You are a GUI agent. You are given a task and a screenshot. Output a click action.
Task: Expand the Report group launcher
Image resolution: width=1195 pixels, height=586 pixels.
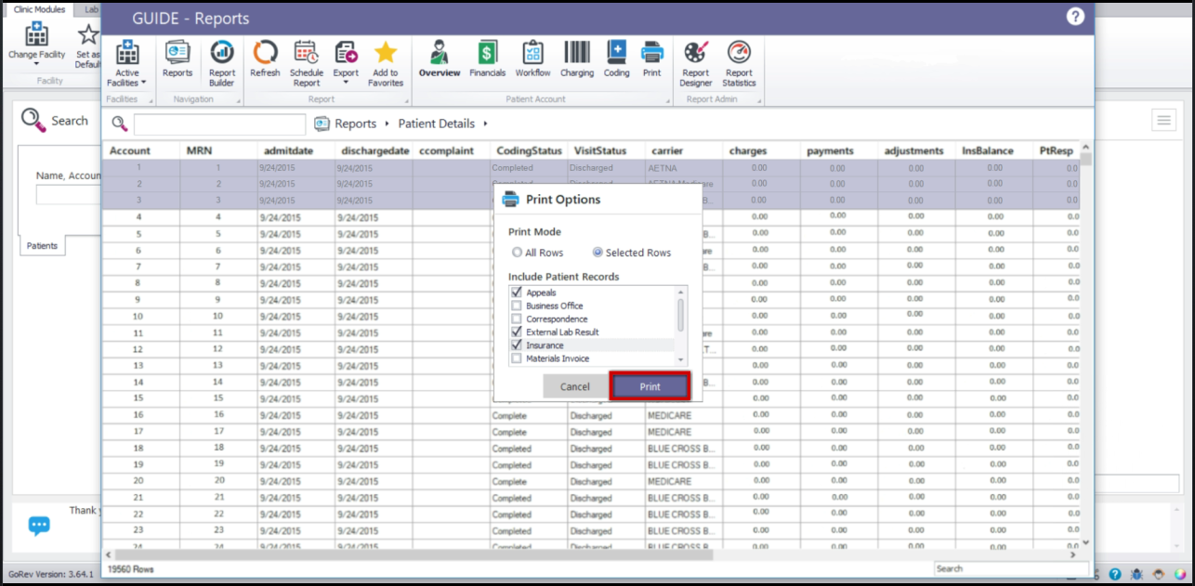coord(406,99)
